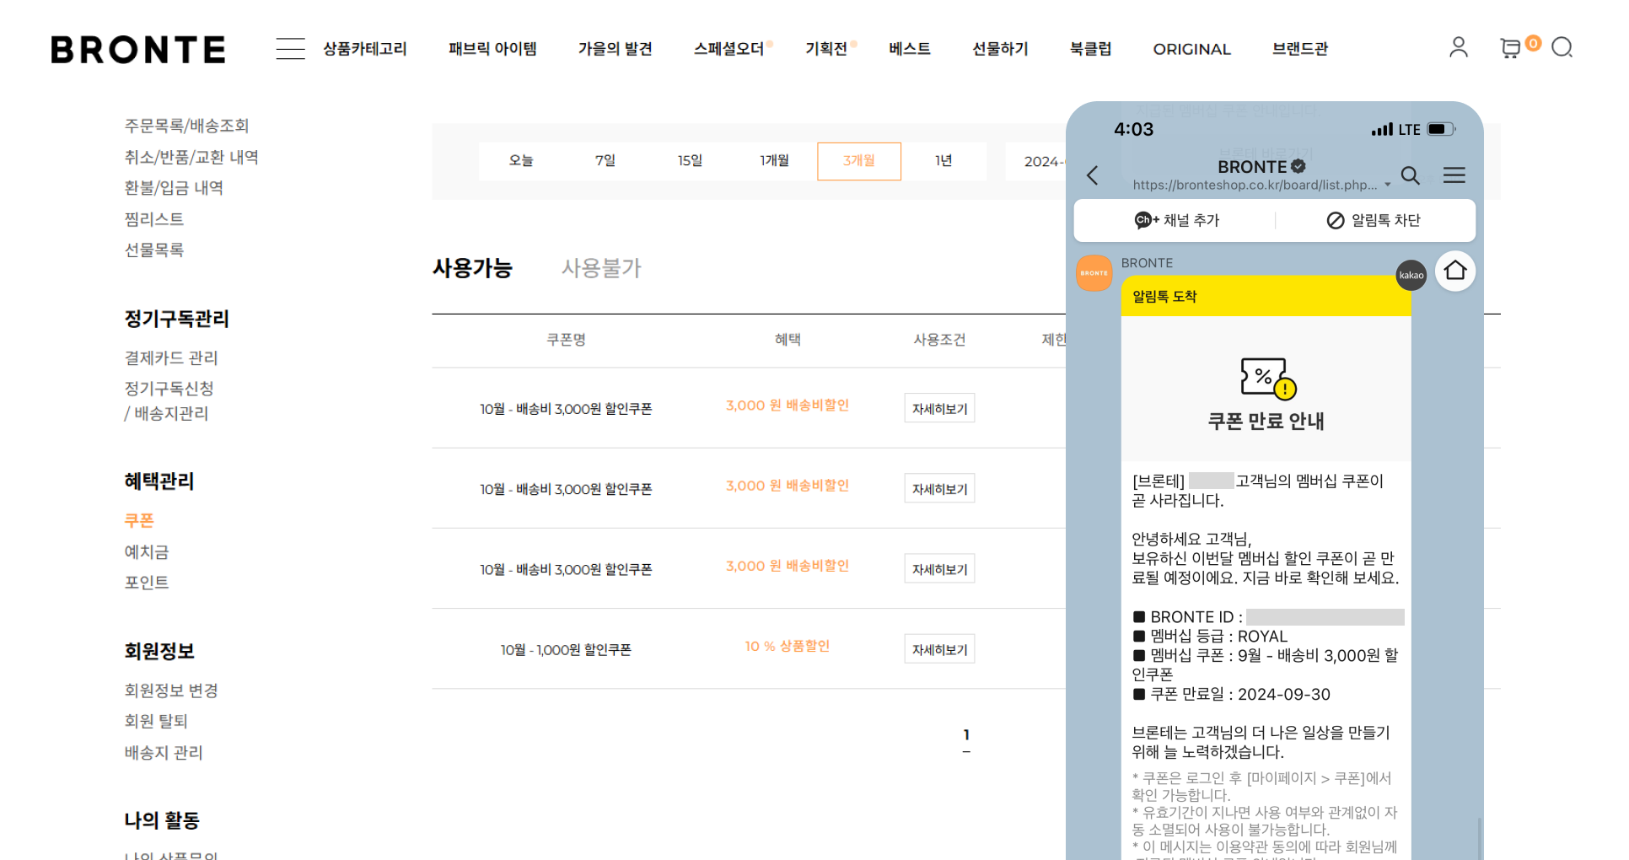Image resolution: width=1629 pixels, height=860 pixels.
Task: Open 패브릭 아이템 menu
Action: (492, 49)
